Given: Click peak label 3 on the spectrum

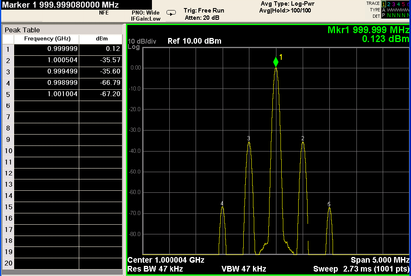Looking at the screenshot, I should 249,139.
